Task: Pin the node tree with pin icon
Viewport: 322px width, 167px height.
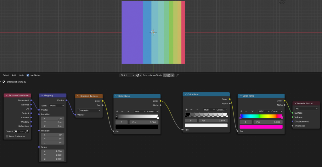Action: tap(177, 75)
